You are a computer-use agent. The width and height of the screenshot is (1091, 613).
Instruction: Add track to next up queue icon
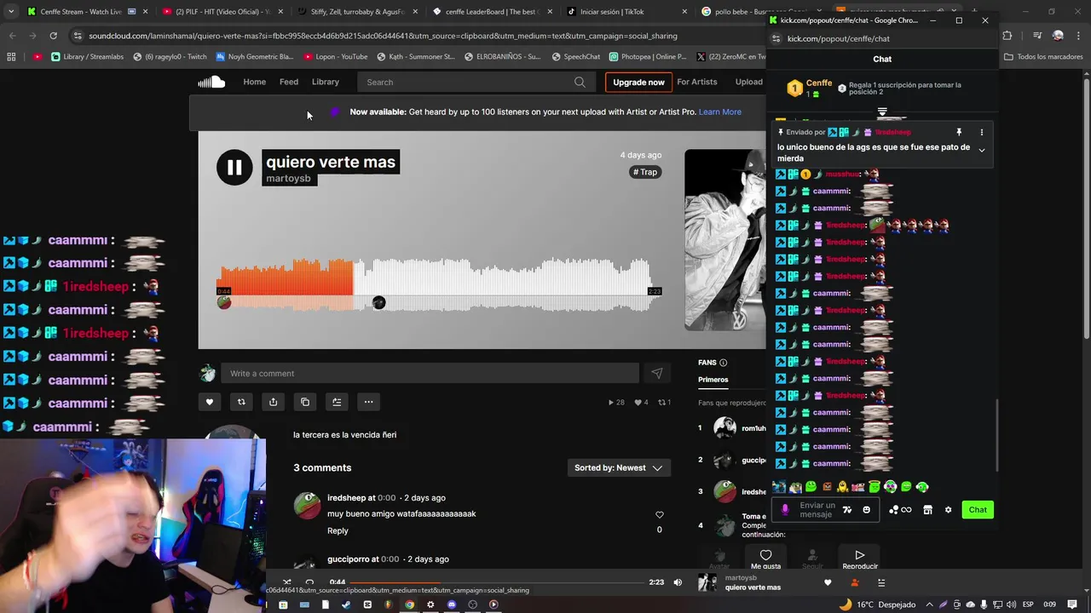[x=337, y=402]
